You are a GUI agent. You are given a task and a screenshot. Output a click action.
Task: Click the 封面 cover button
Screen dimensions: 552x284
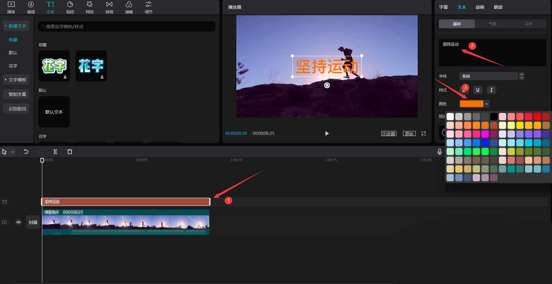point(33,222)
